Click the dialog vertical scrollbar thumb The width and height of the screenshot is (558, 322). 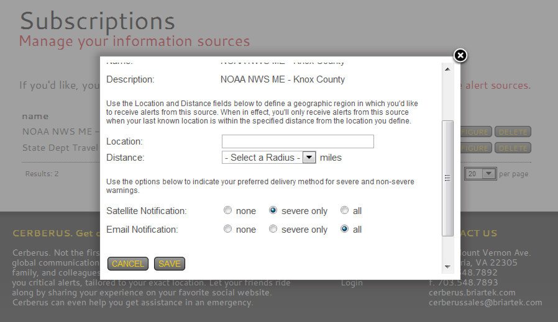point(447,177)
